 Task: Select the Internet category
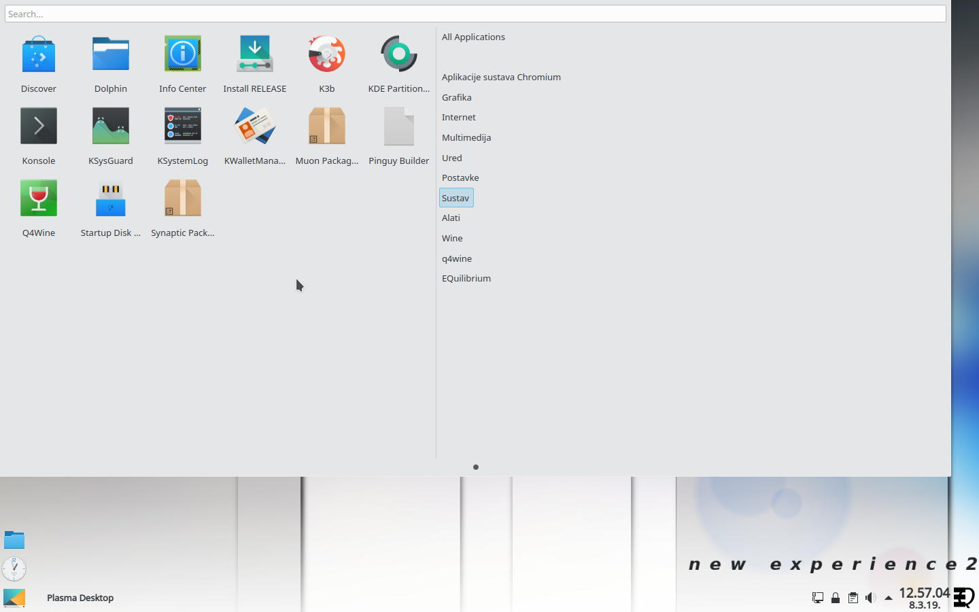(x=458, y=117)
